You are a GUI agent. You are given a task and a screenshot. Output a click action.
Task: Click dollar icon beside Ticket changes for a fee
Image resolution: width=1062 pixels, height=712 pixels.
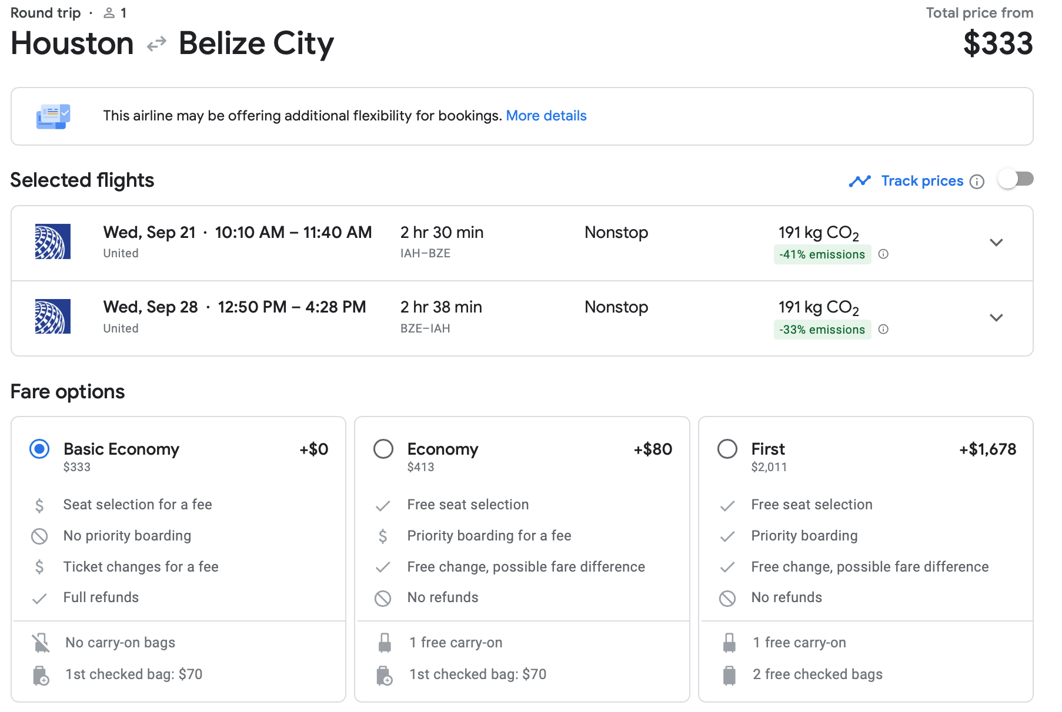[x=39, y=567]
